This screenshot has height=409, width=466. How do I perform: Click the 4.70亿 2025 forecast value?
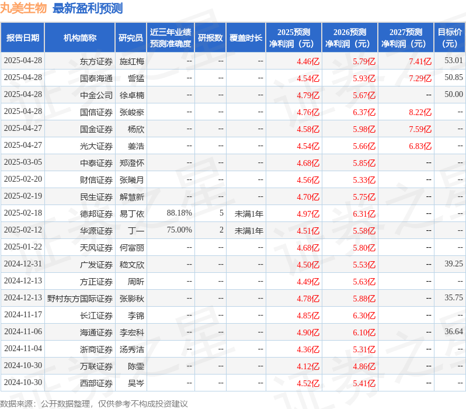[308, 197]
